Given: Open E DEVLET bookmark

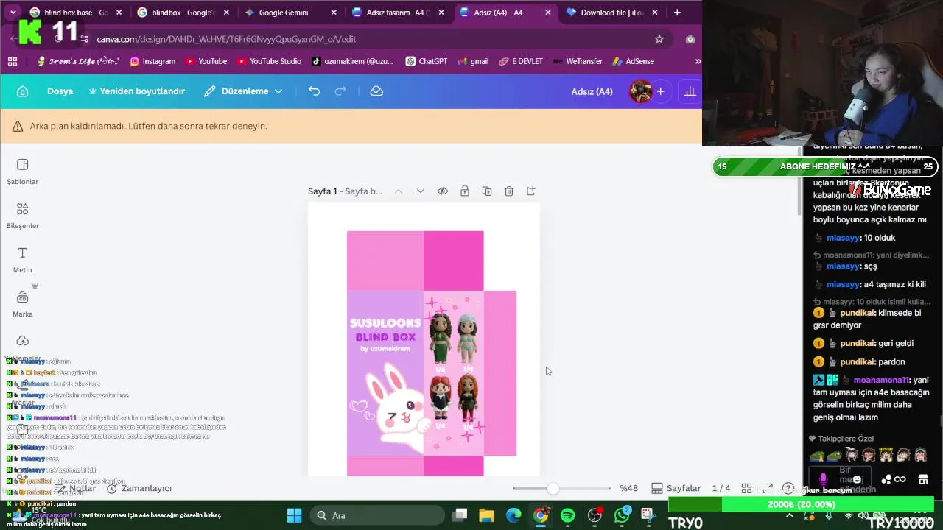Looking at the screenshot, I should tap(521, 62).
